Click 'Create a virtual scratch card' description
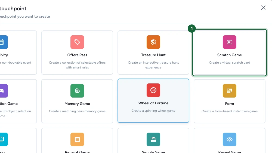Image resolution: width=272 pixels, height=153 pixels. pyautogui.click(x=230, y=63)
